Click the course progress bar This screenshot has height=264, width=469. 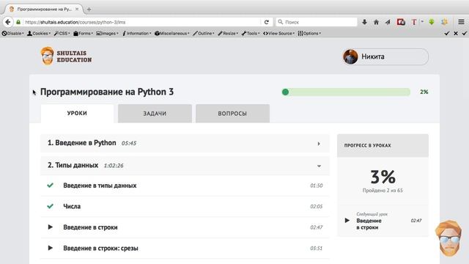point(346,92)
